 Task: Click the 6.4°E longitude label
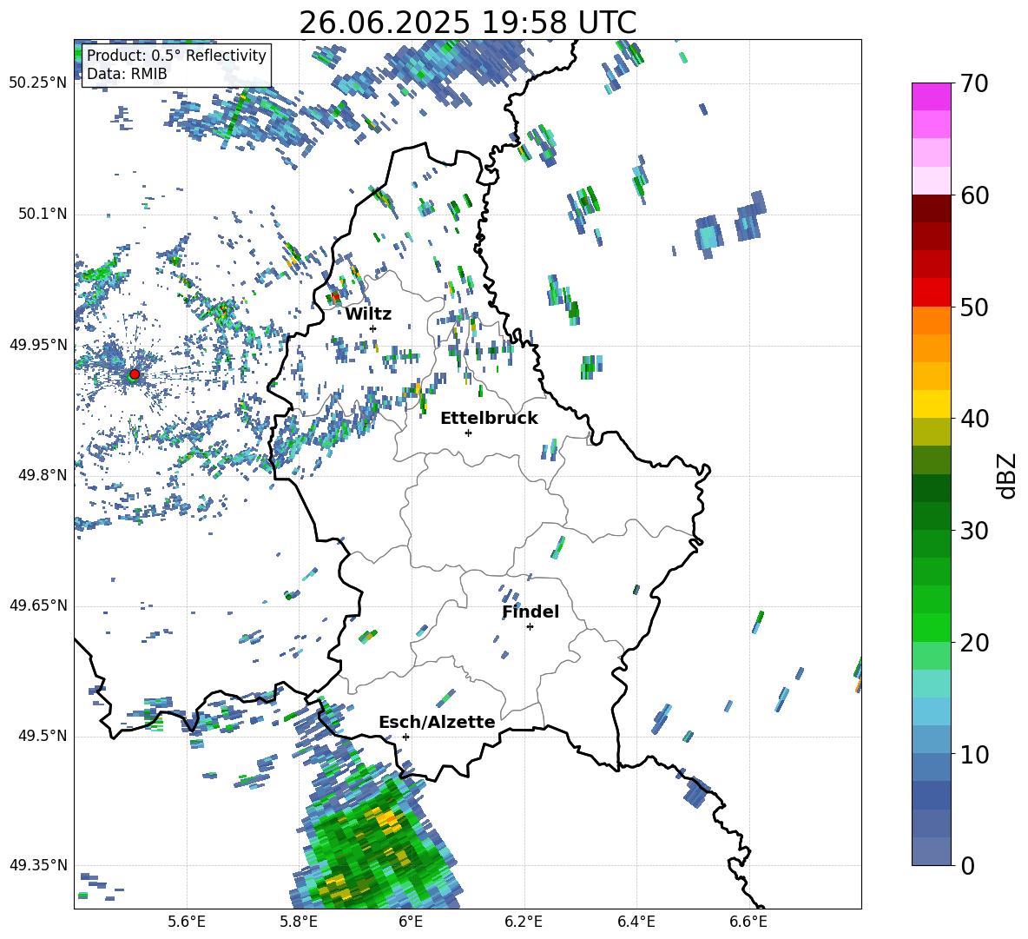click(x=636, y=922)
